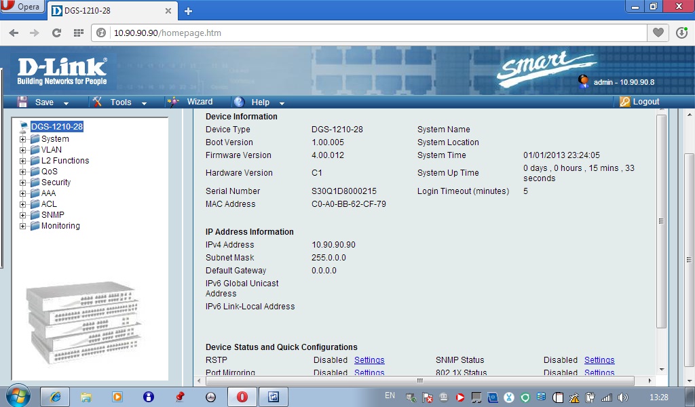The height and width of the screenshot is (407, 695).
Task: Open a new tab with plus icon
Action: click(x=189, y=11)
